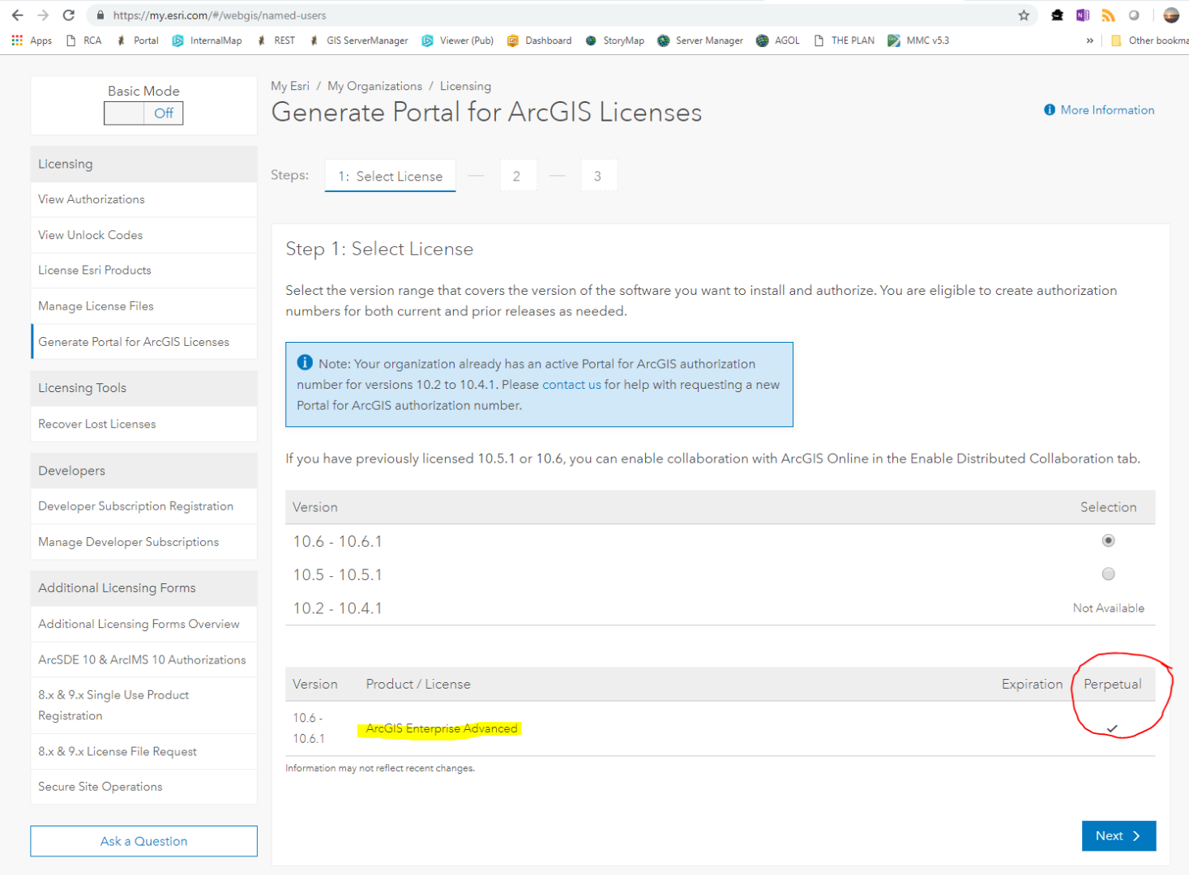Click the Not Available text for 10.2 - 10.4.1
Image resolution: width=1189 pixels, height=875 pixels.
[1109, 608]
